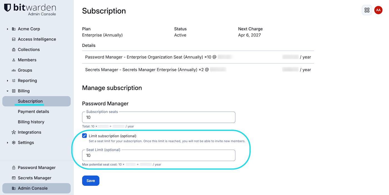Go to Billing history

(x=31, y=122)
